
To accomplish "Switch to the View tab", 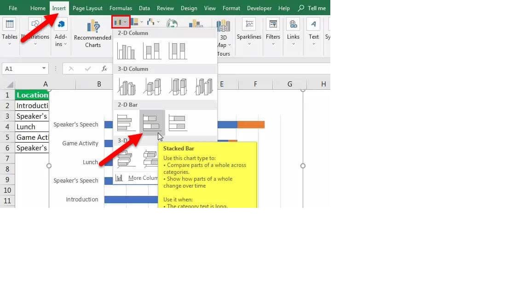I will 210,8.
